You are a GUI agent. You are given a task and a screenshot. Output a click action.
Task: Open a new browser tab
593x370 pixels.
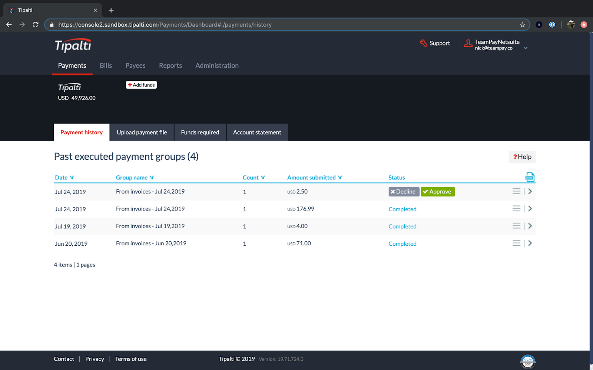(111, 10)
